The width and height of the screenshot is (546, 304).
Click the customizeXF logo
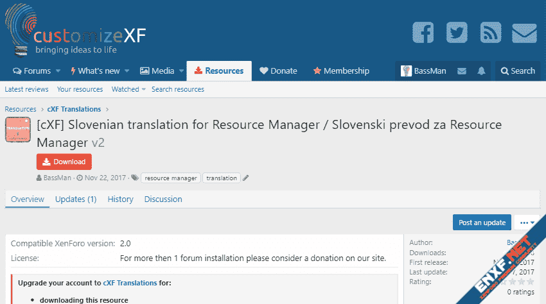point(76,32)
